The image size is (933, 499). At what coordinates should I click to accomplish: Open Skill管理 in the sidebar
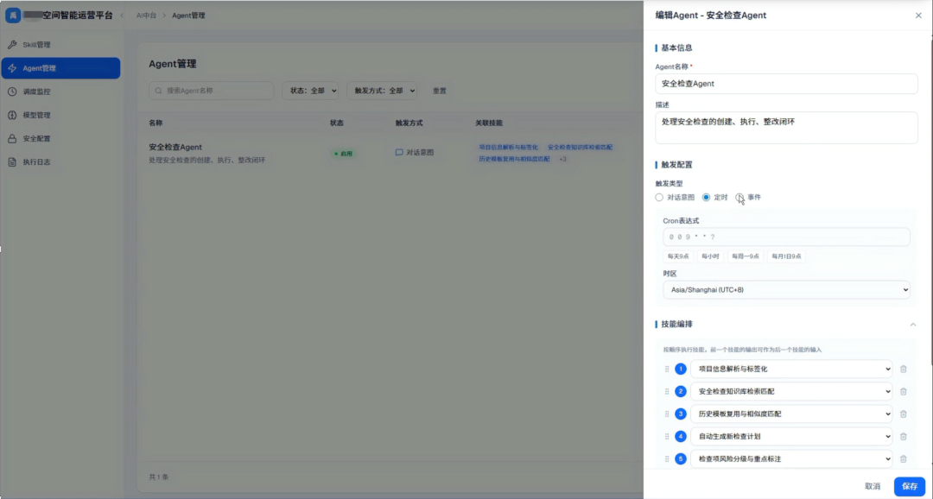[60, 45]
